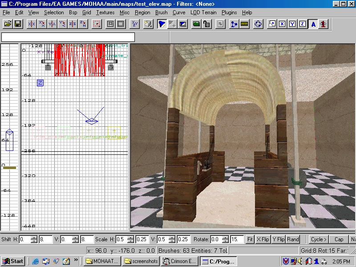Open the Textures menu
This screenshot has height=267, width=356.
coord(105,12)
